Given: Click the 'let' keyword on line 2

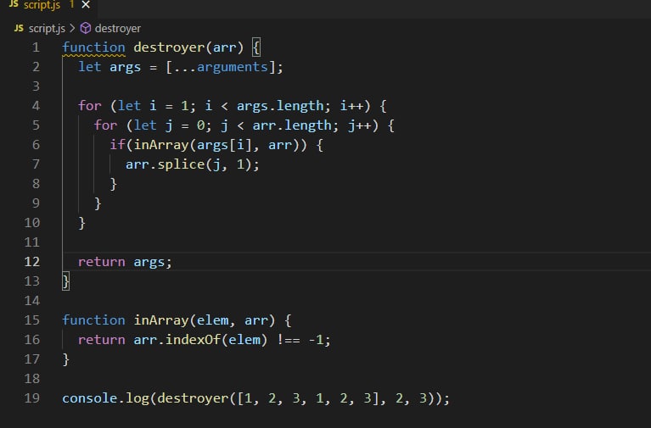Looking at the screenshot, I should point(90,67).
